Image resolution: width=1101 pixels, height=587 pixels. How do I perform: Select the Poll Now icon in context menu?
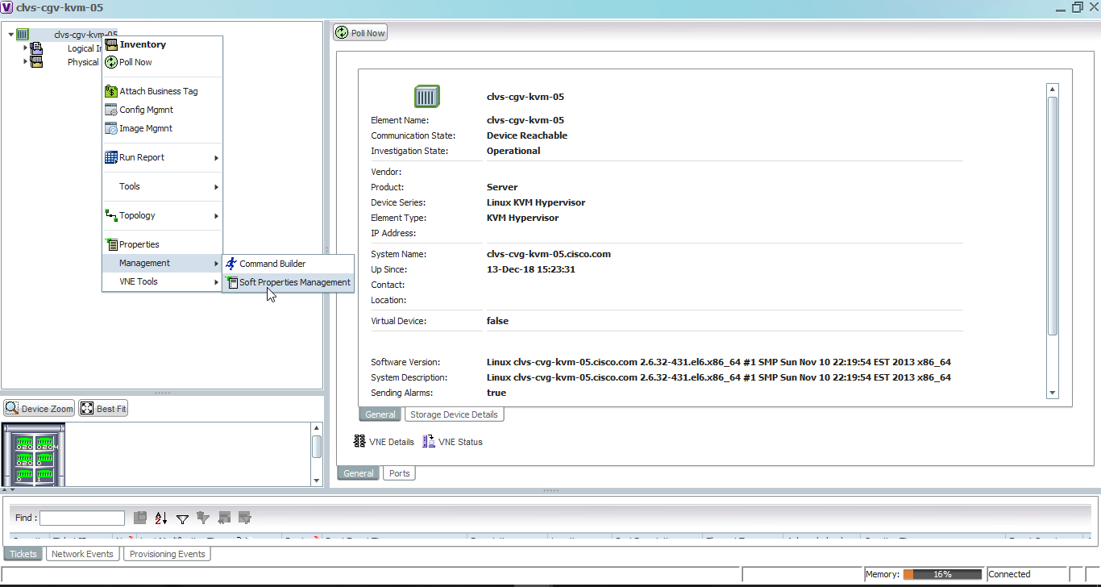pyautogui.click(x=133, y=62)
